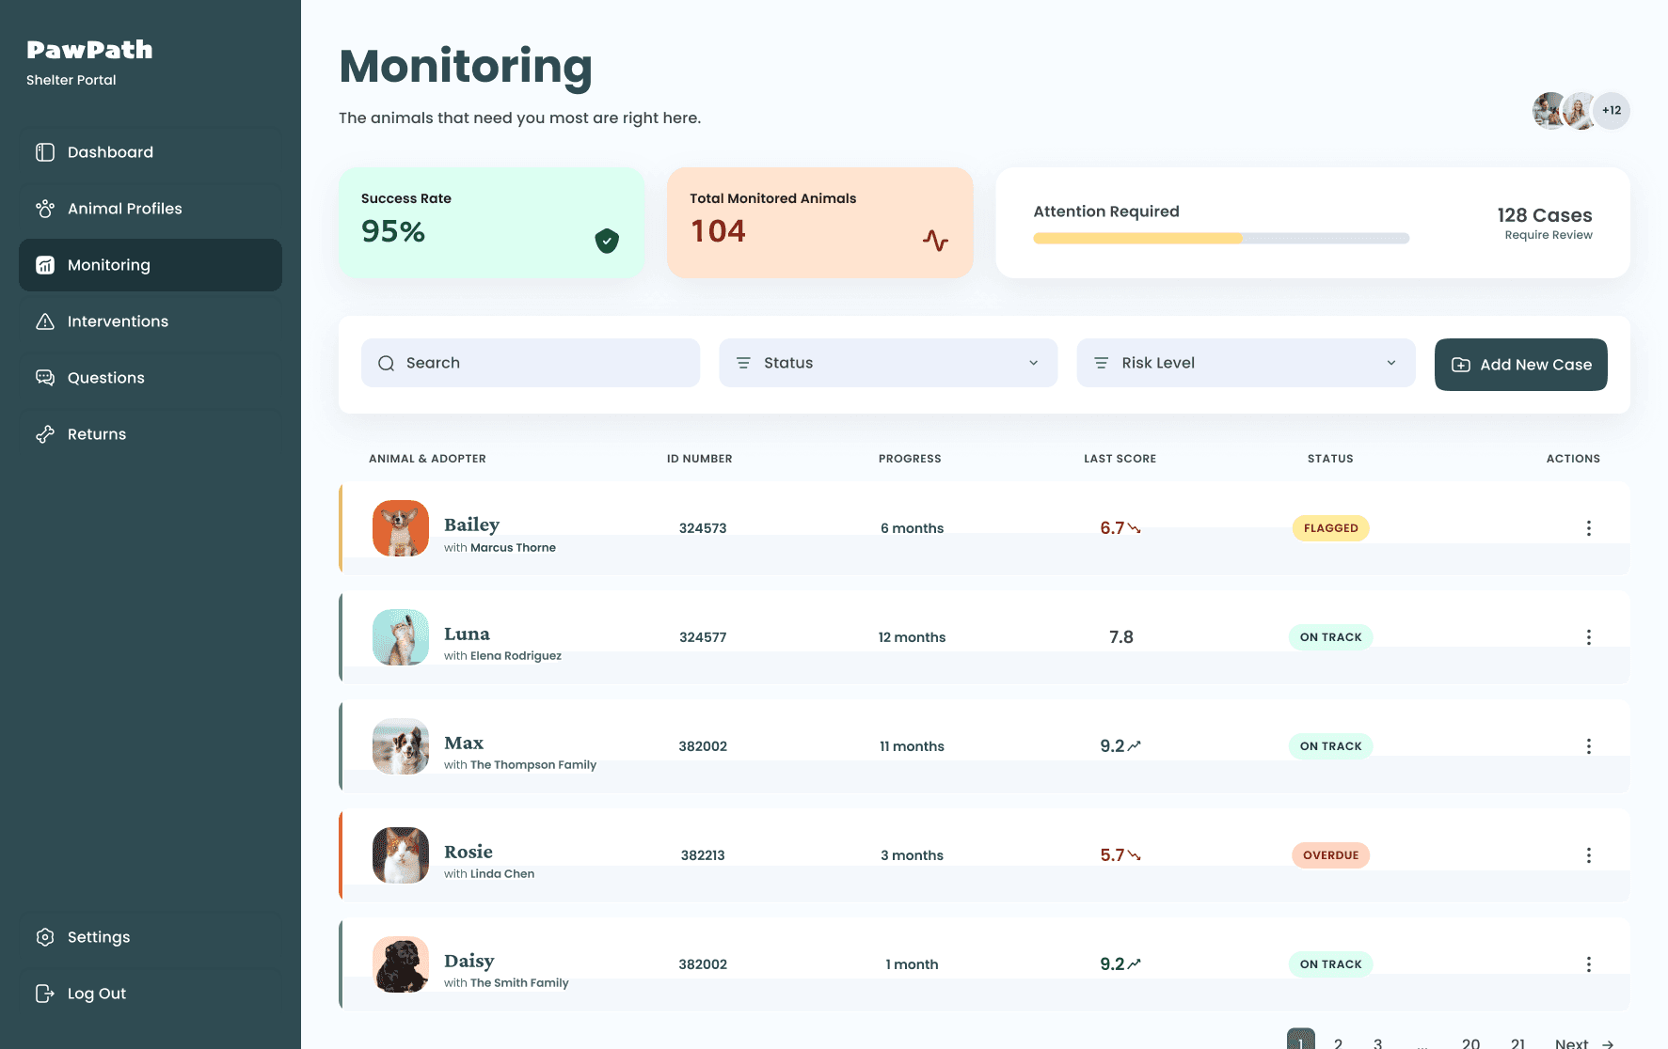Click the LAST SCORE column header

pyautogui.click(x=1120, y=459)
